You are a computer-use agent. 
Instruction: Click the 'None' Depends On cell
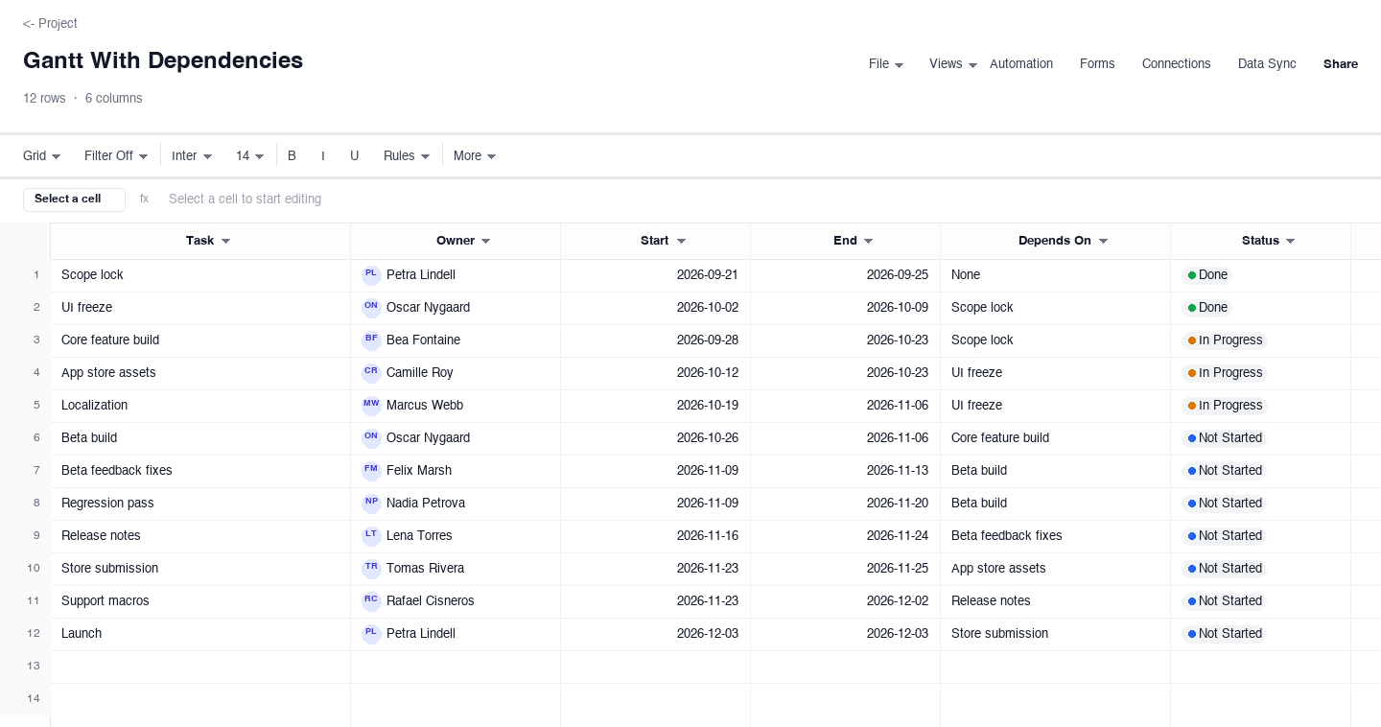click(1055, 274)
